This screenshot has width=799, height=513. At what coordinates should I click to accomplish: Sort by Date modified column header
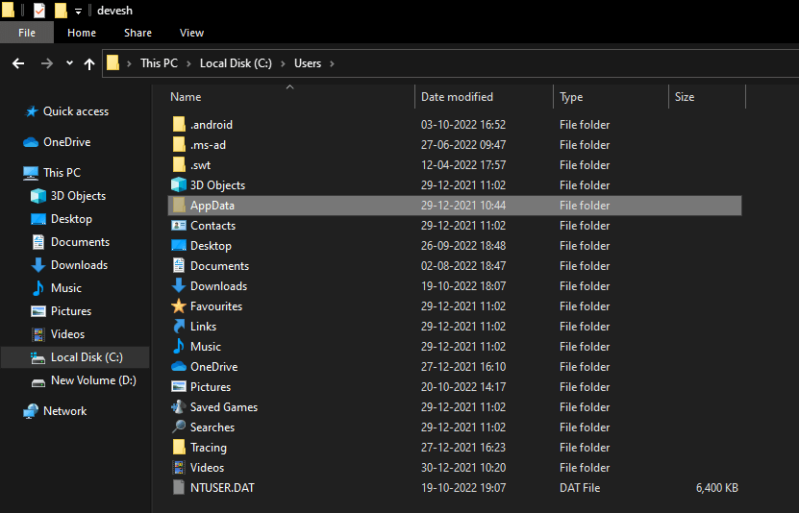click(x=457, y=97)
